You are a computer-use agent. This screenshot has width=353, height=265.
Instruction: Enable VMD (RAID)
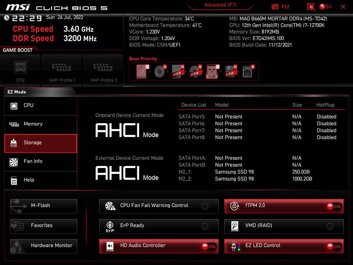click(330, 226)
